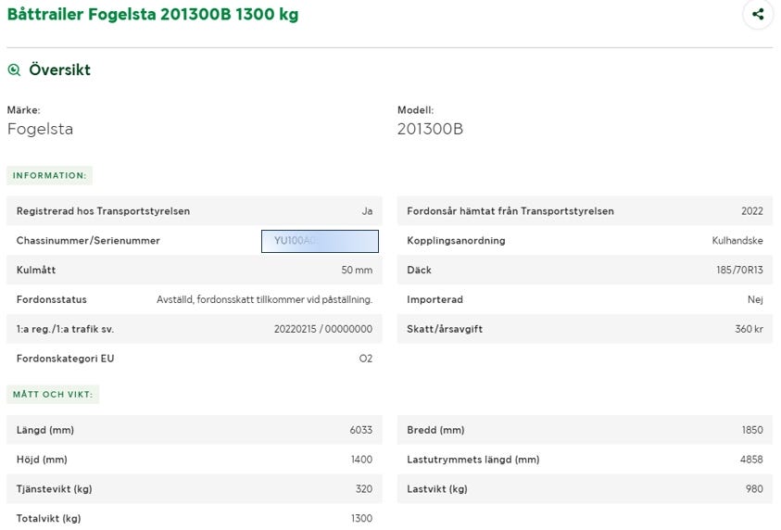This screenshot has height=530, width=781.
Task: Click the blurred chassis number field
Action: pos(320,241)
